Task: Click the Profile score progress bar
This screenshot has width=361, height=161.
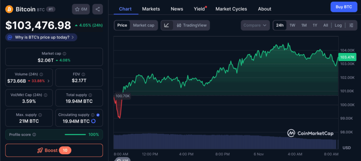Action: [x=75, y=135]
